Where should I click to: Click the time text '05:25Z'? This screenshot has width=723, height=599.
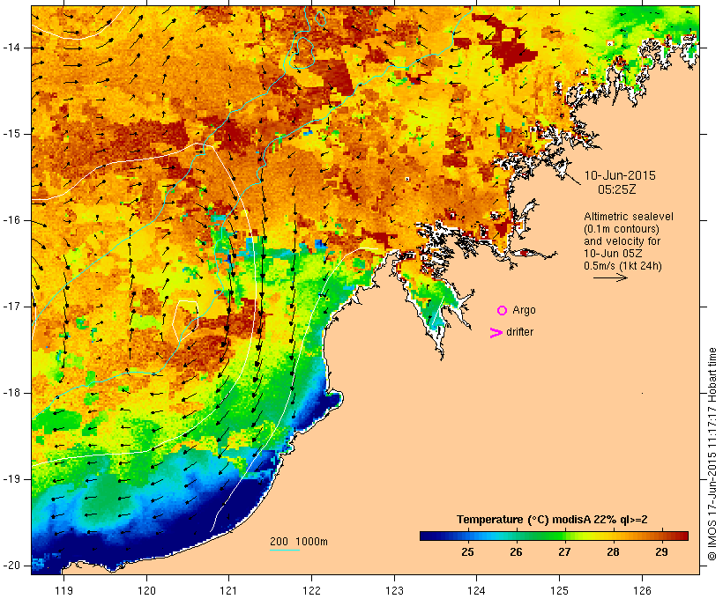pos(617,189)
